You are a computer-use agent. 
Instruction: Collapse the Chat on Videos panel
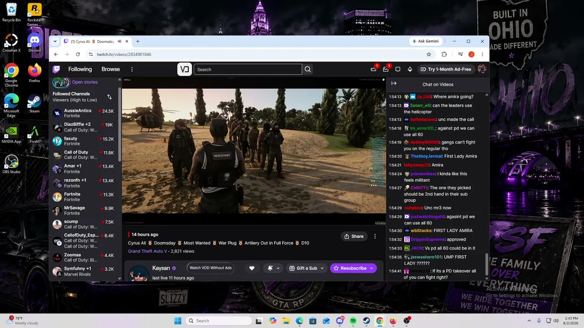point(394,83)
